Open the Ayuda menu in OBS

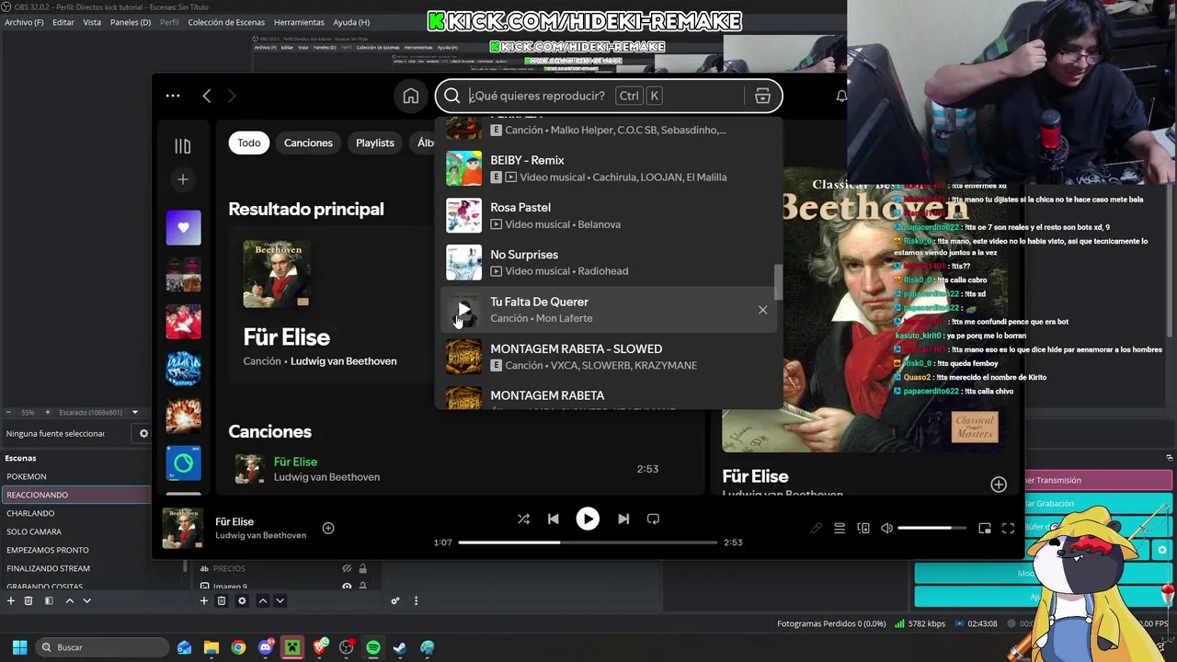pos(351,22)
